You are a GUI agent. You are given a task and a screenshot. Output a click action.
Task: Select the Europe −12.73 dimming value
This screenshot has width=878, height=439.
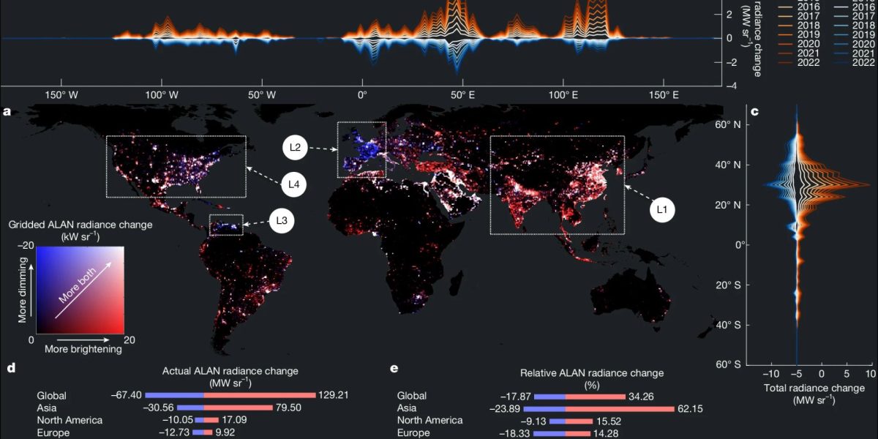coord(168,432)
